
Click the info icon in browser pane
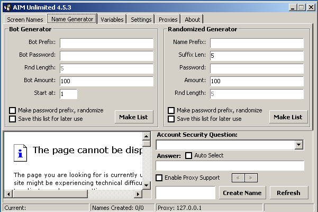[21, 153]
